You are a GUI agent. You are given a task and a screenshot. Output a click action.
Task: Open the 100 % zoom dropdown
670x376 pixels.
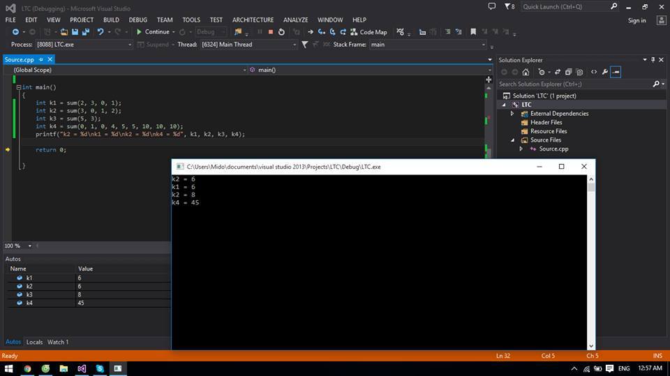pyautogui.click(x=30, y=246)
